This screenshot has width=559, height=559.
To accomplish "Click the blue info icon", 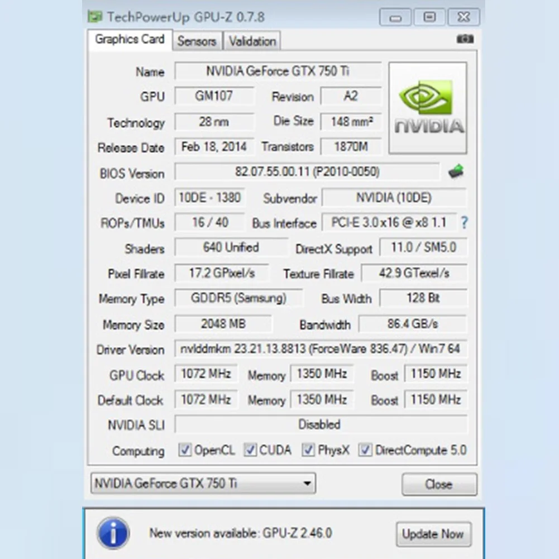I will coord(113,533).
